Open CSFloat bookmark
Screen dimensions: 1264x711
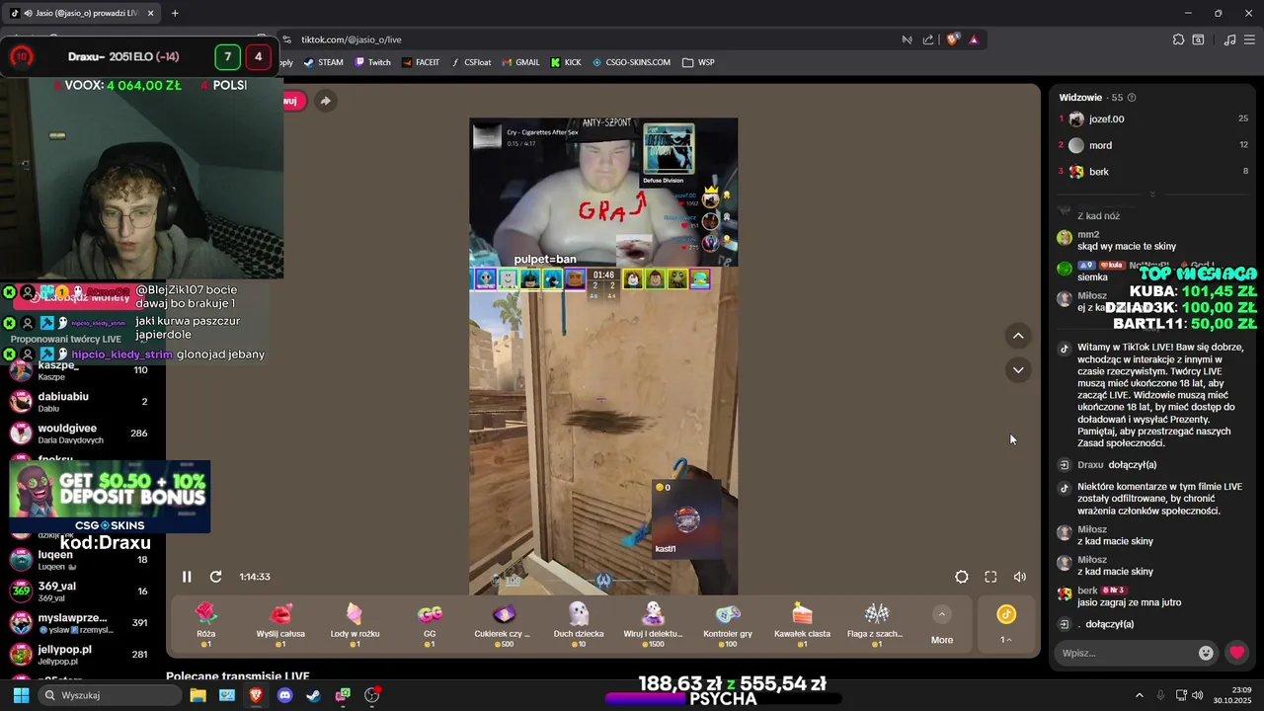[470, 62]
